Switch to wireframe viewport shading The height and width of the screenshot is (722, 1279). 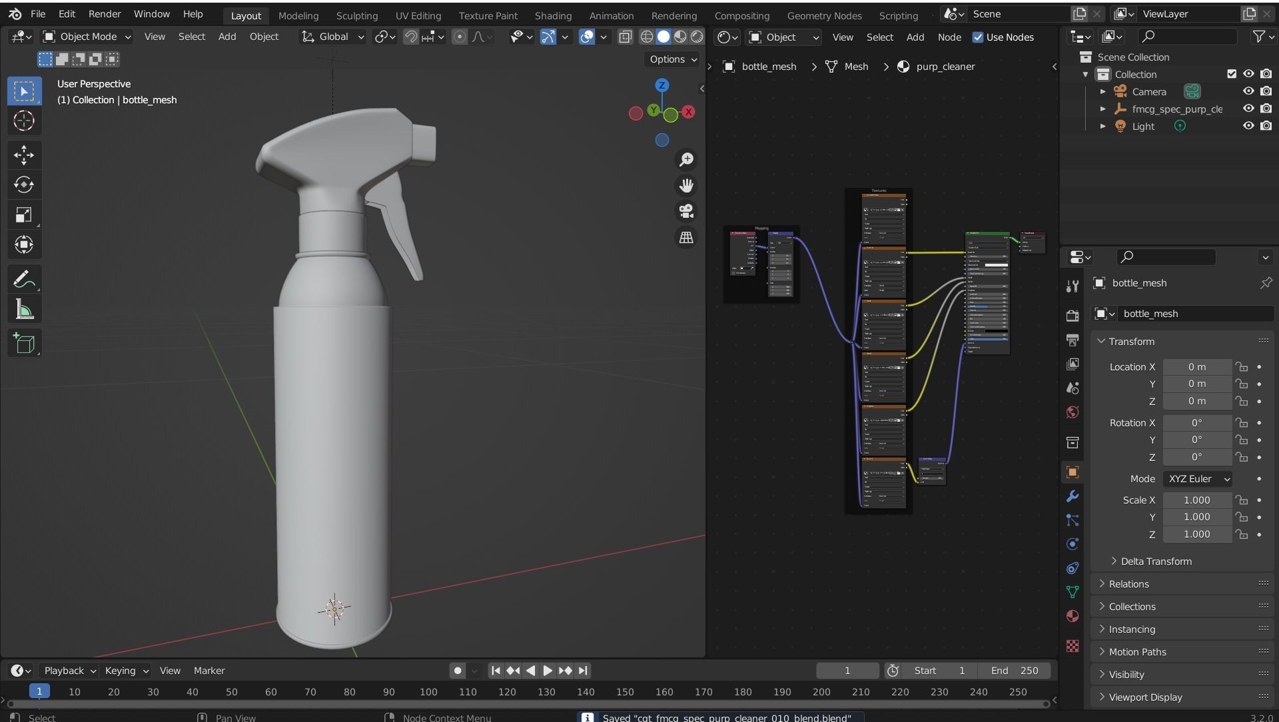tap(646, 37)
